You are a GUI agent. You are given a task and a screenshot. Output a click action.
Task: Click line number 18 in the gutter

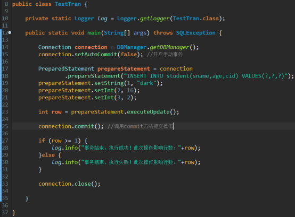[x=5, y=76]
